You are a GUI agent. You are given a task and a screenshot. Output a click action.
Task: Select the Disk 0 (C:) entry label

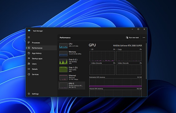tap(73, 60)
